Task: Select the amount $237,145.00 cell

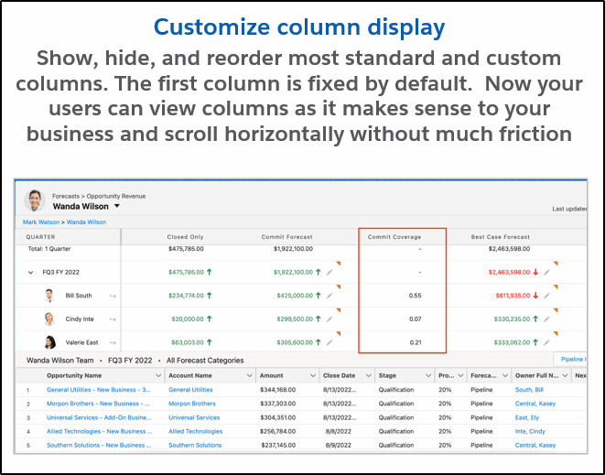Action: tap(278, 446)
